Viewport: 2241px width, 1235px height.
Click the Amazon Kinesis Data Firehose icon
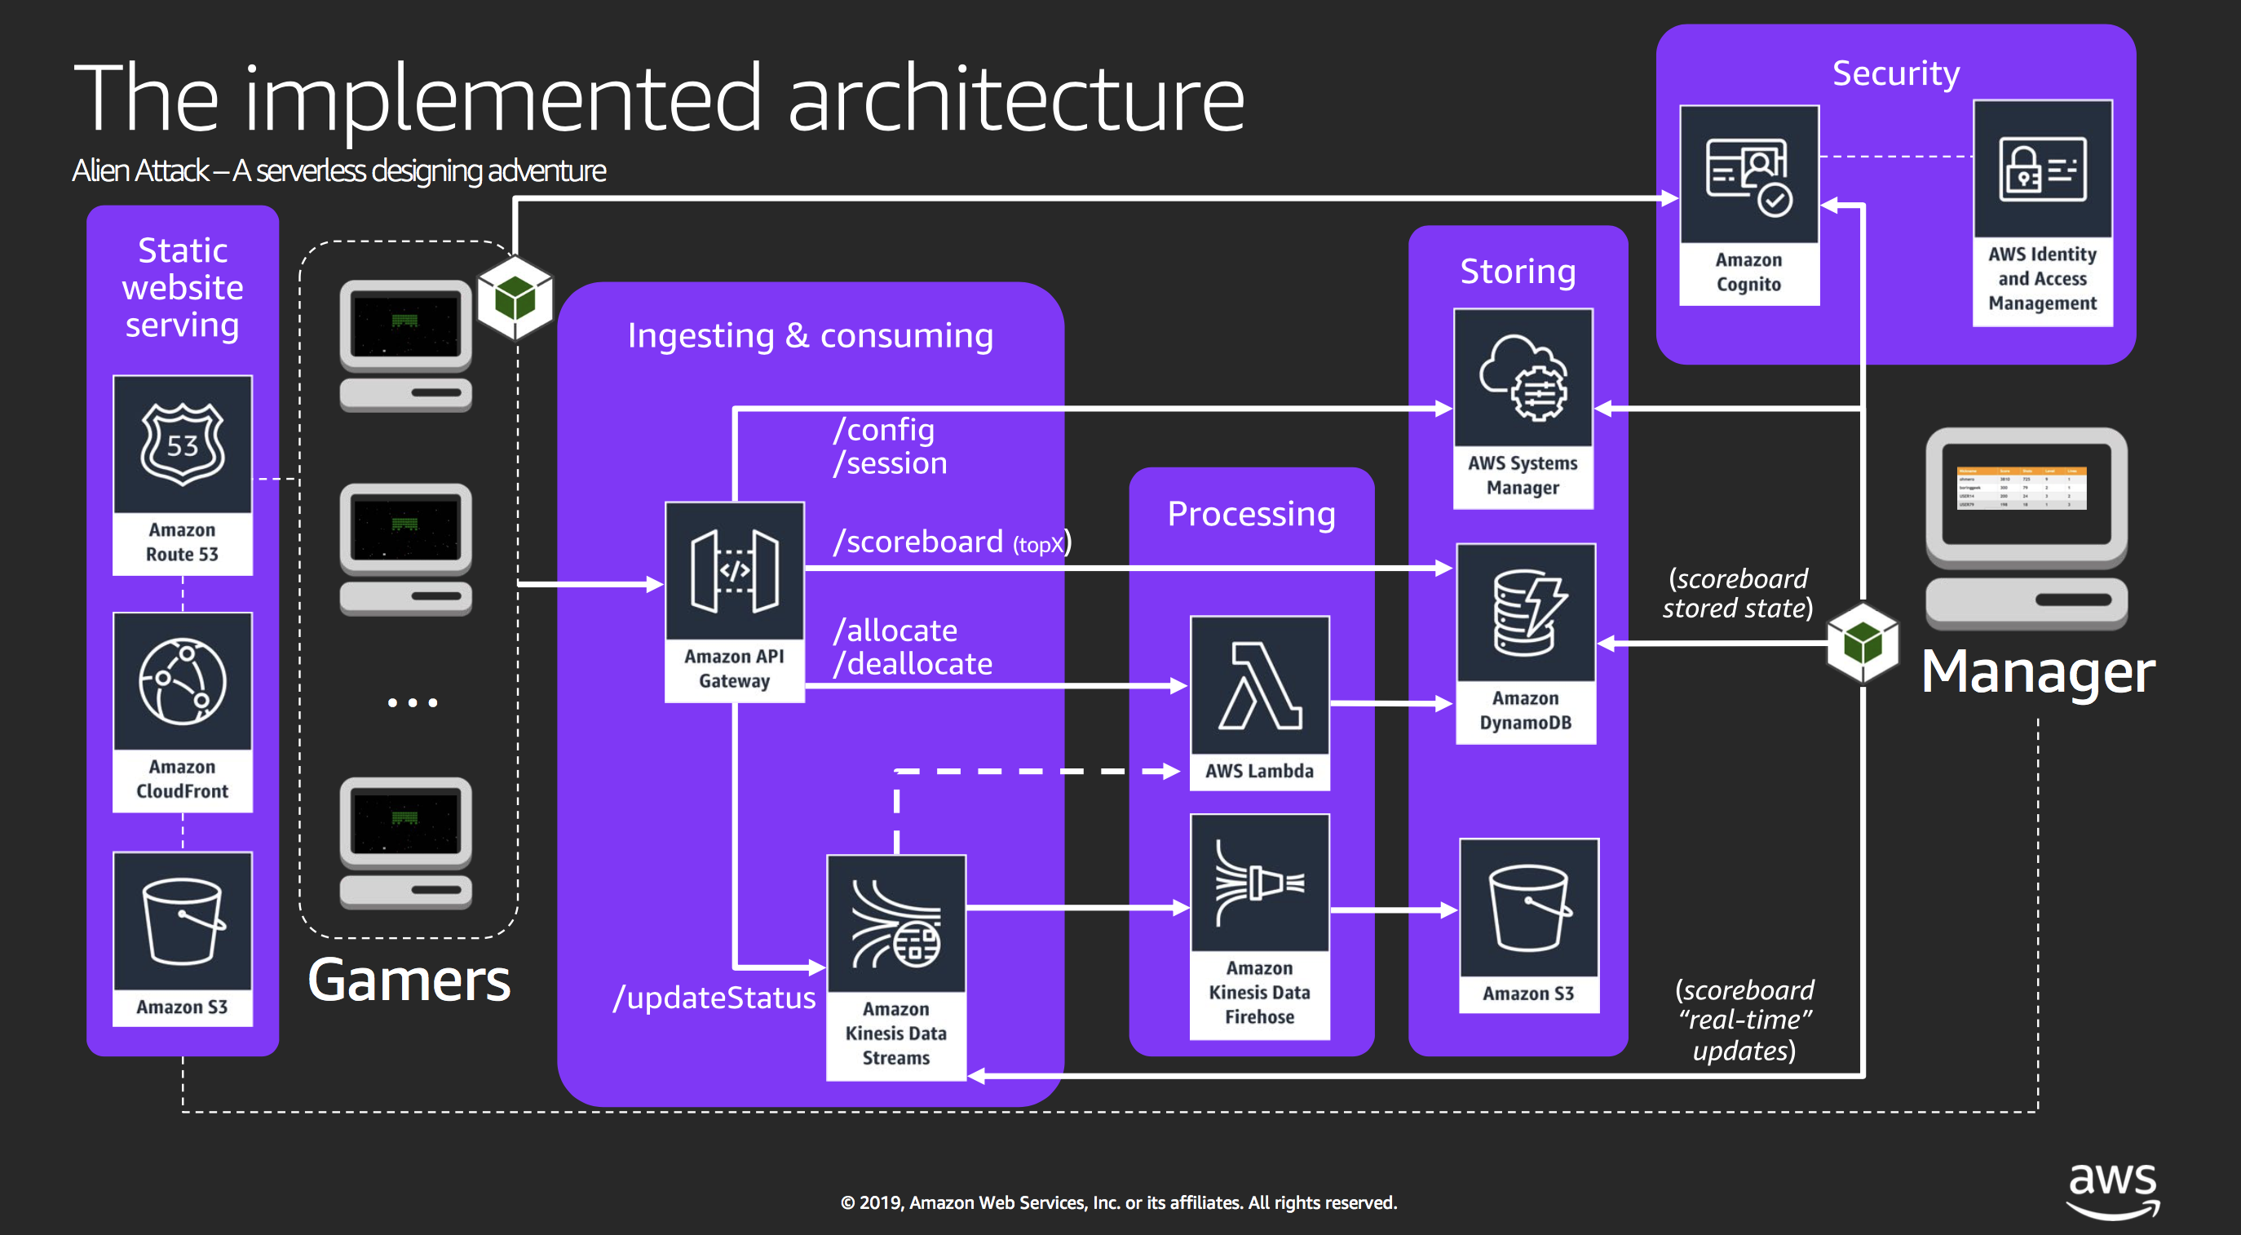(x=1259, y=883)
